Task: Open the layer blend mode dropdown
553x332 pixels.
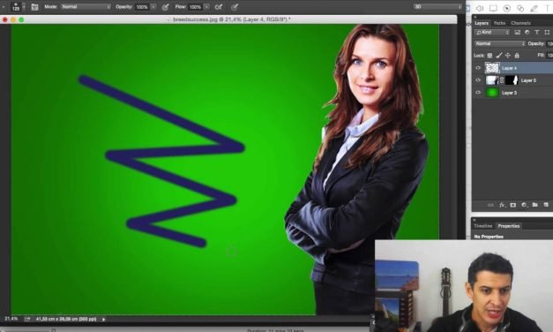Action: tap(500, 44)
